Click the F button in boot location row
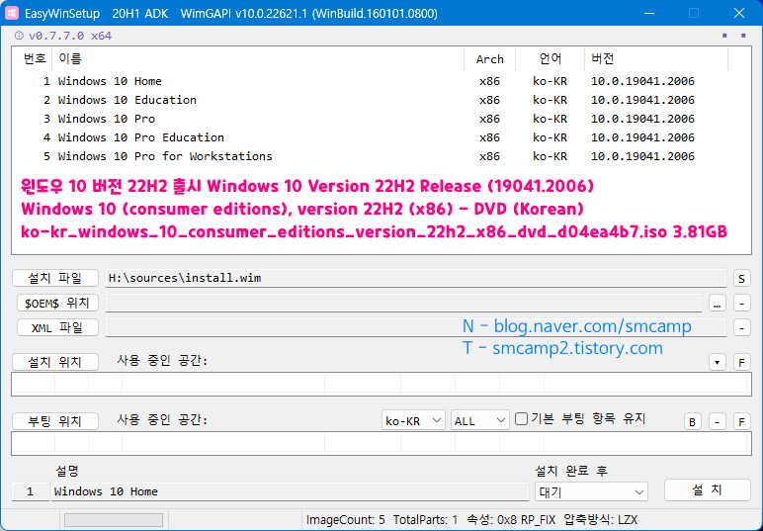 (x=741, y=421)
